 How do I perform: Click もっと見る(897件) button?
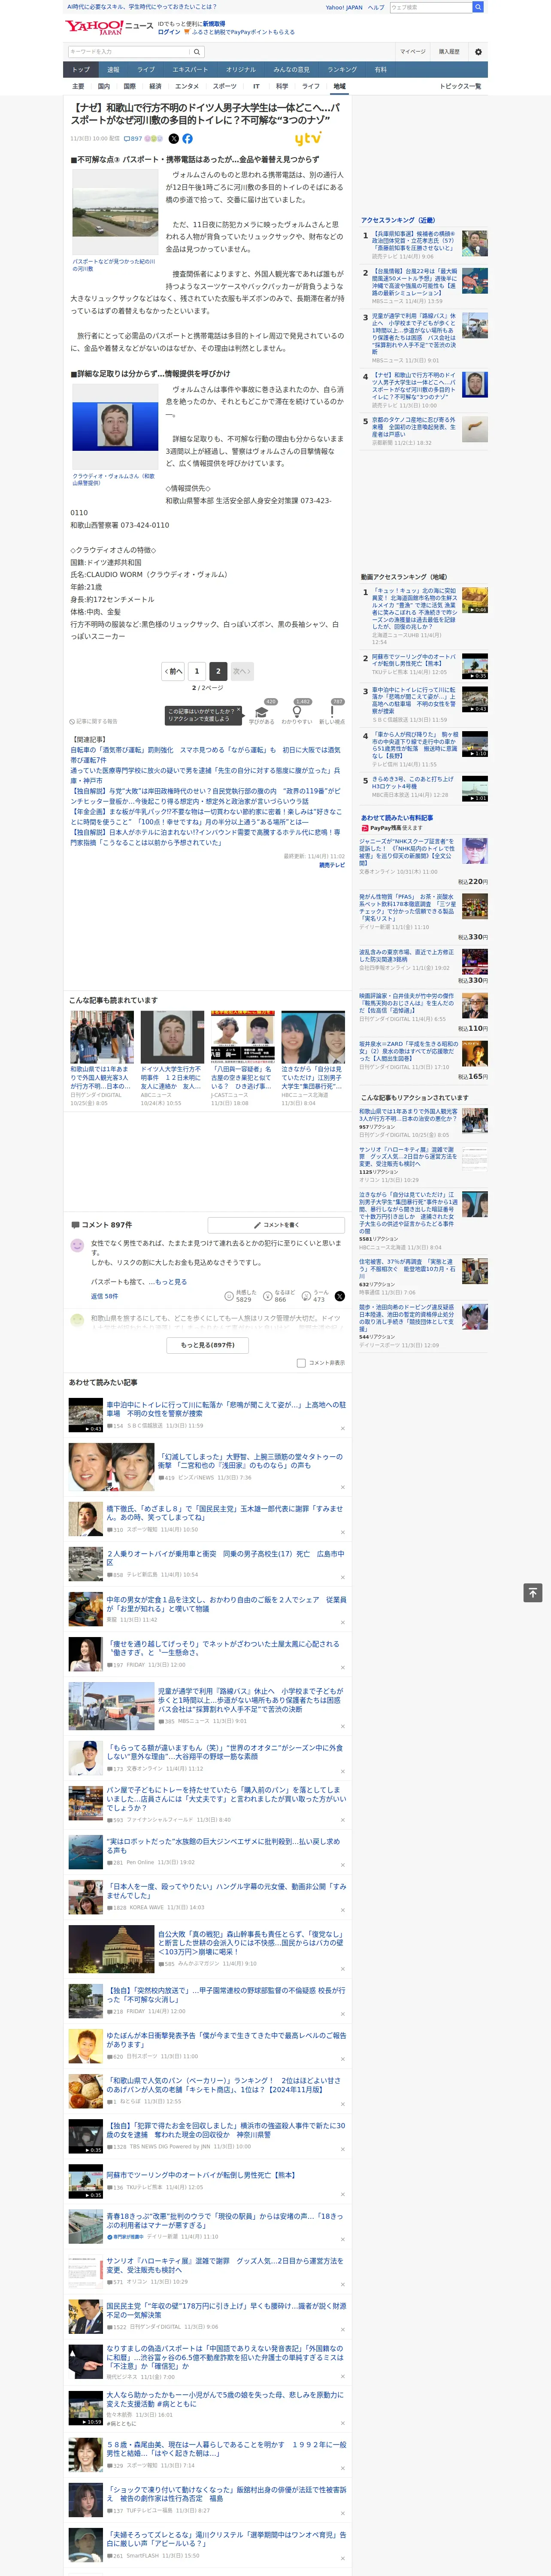(208, 1345)
